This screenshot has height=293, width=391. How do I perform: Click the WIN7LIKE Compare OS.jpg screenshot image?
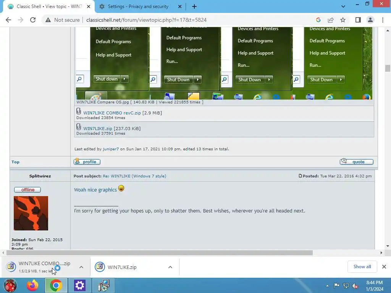tap(224, 63)
